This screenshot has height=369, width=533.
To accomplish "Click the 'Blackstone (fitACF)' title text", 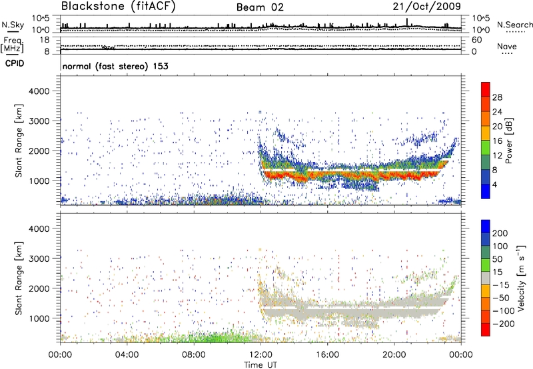I will pyautogui.click(x=119, y=6).
